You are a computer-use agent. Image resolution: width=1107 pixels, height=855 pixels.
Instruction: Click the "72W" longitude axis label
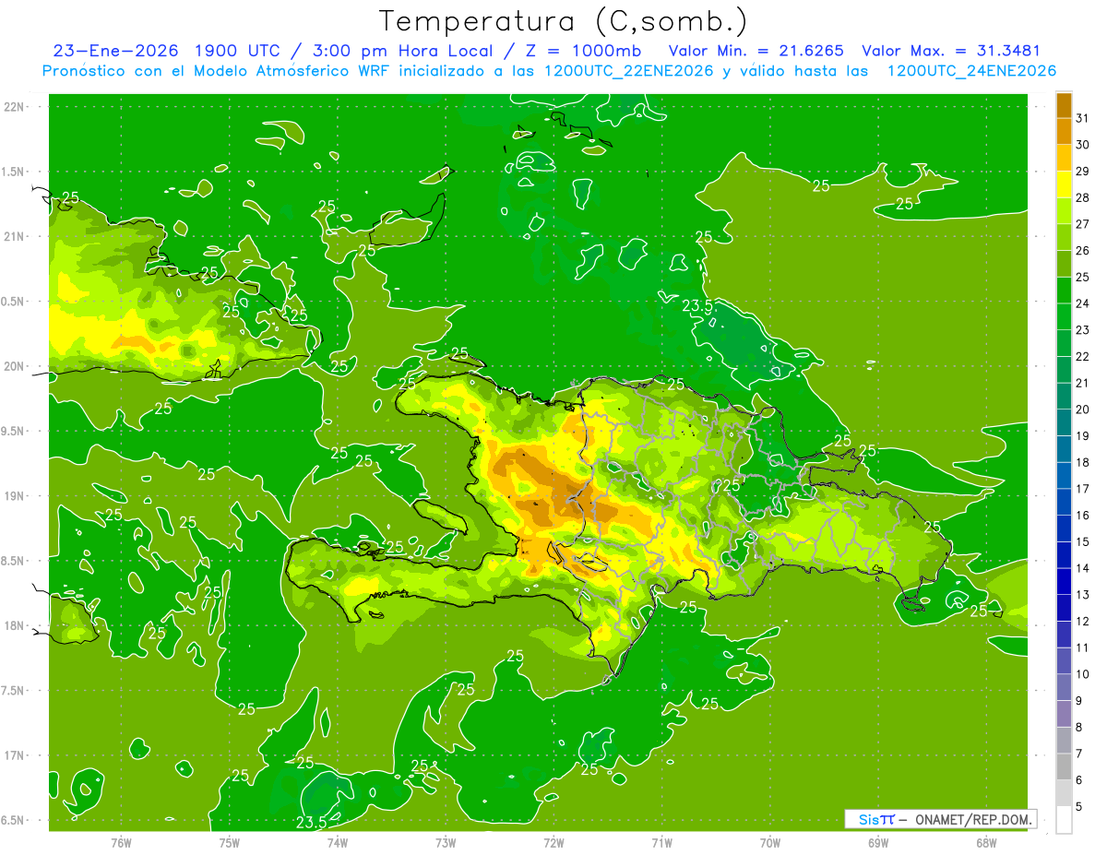pos(553,843)
